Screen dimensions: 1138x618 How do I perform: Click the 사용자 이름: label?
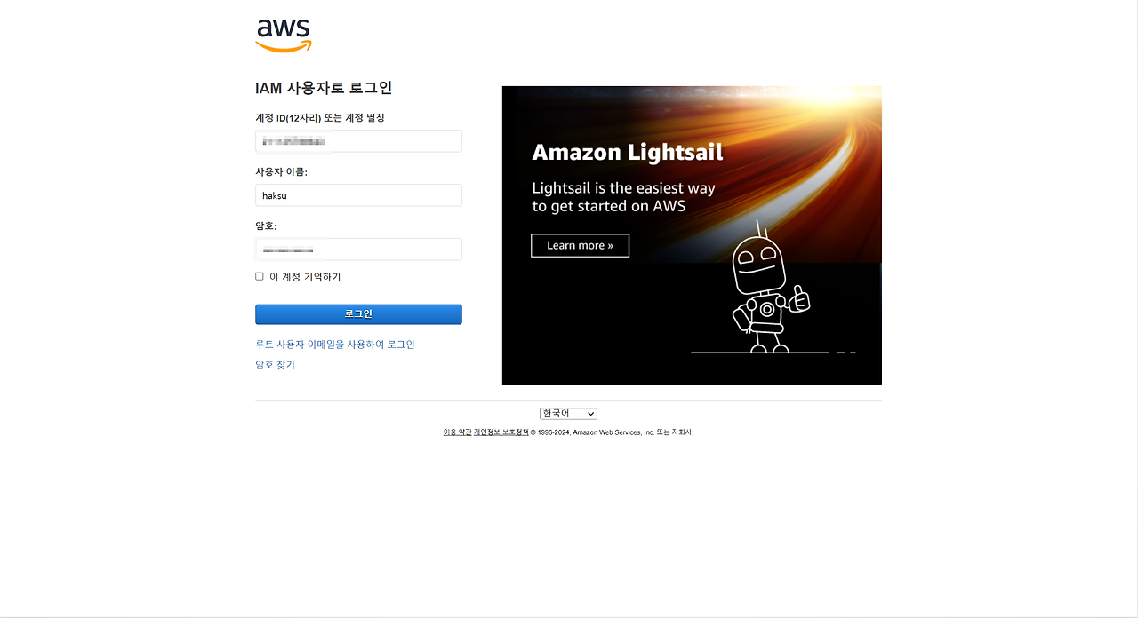coord(281,172)
